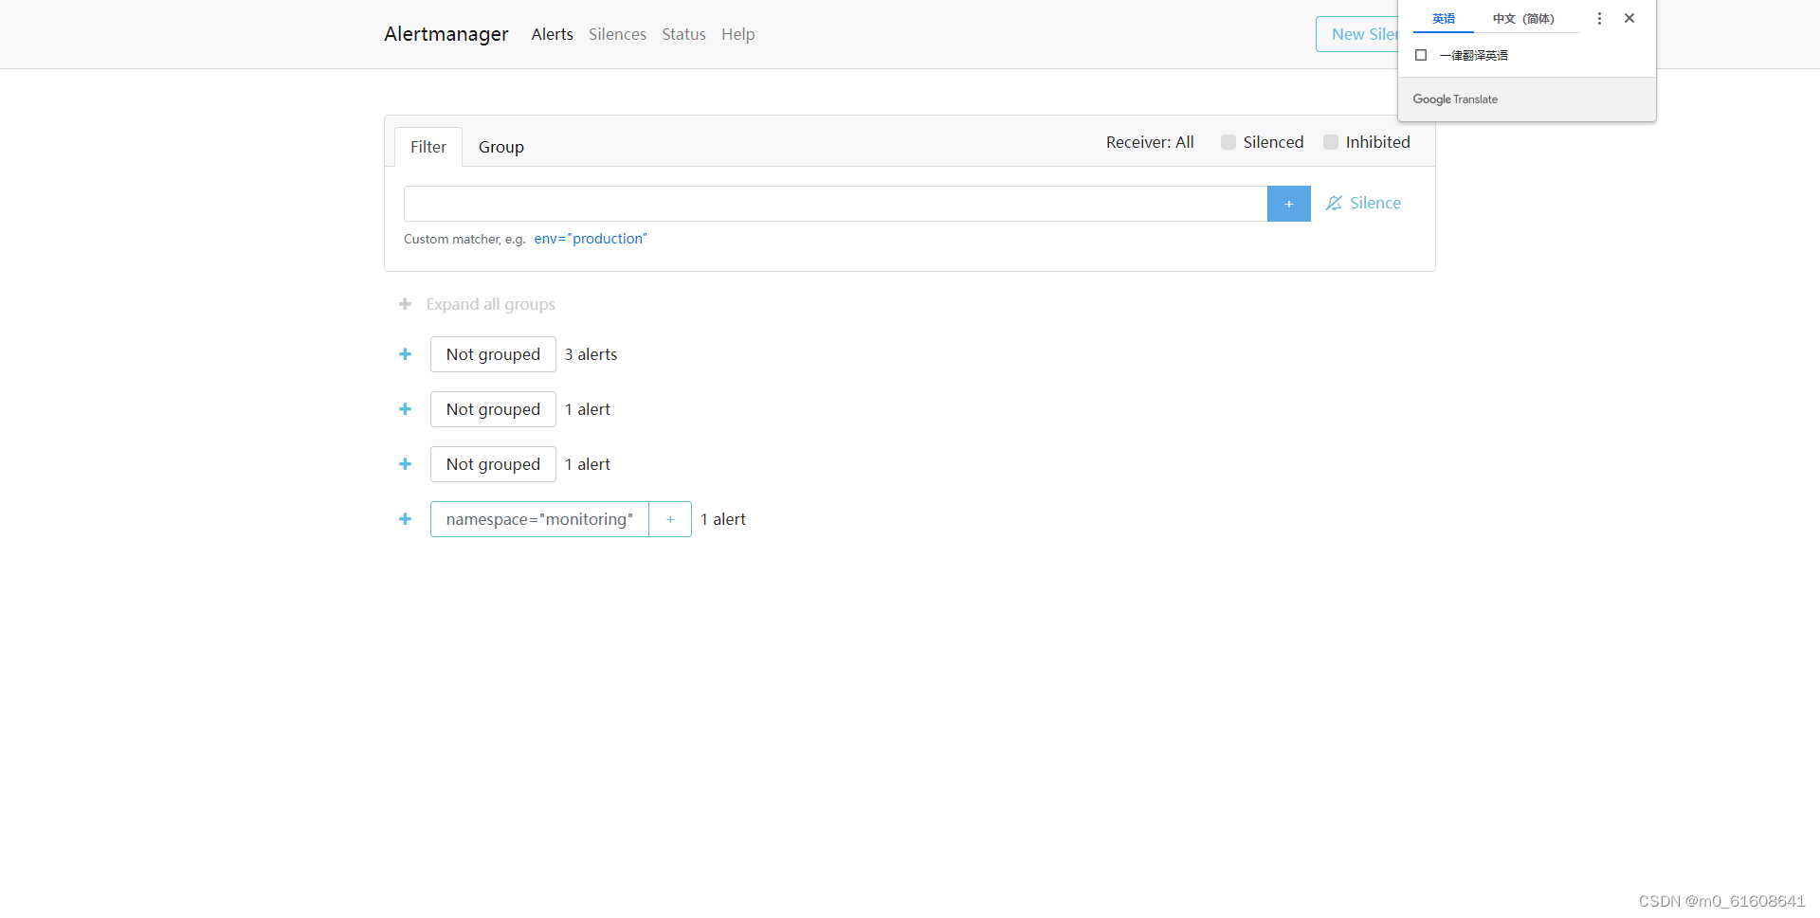Click the blue plus add-filter button

pos(1288,204)
